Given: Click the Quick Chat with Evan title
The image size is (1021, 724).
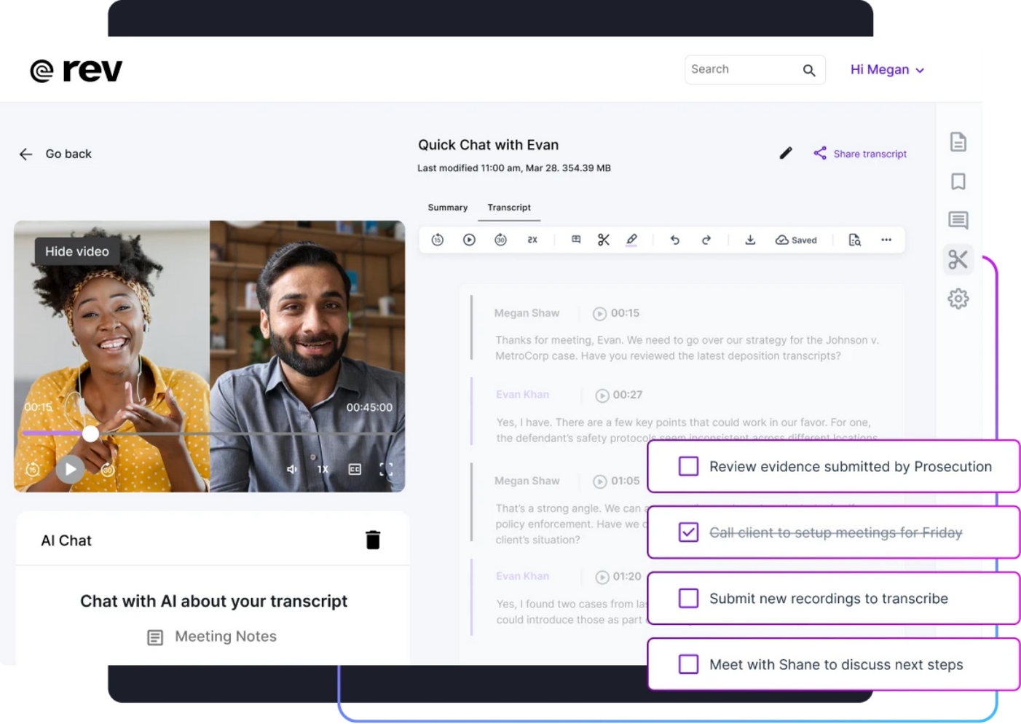Looking at the screenshot, I should [488, 145].
